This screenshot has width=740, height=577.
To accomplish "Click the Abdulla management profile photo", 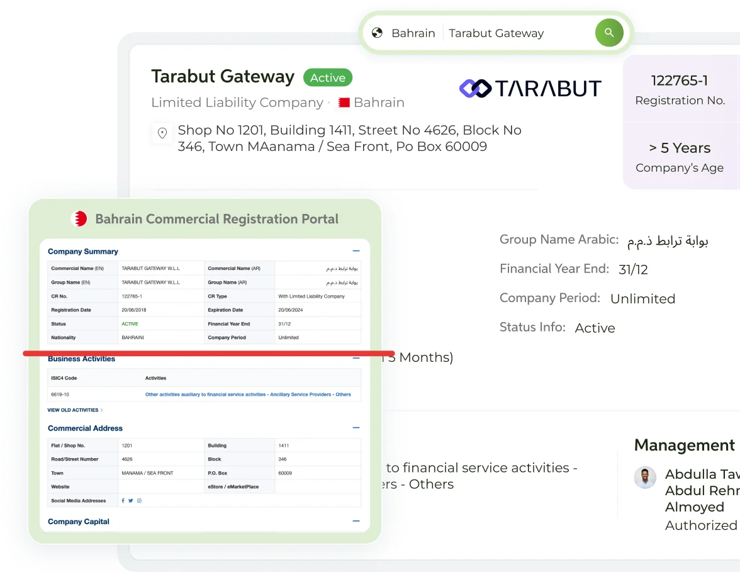I will [x=644, y=478].
